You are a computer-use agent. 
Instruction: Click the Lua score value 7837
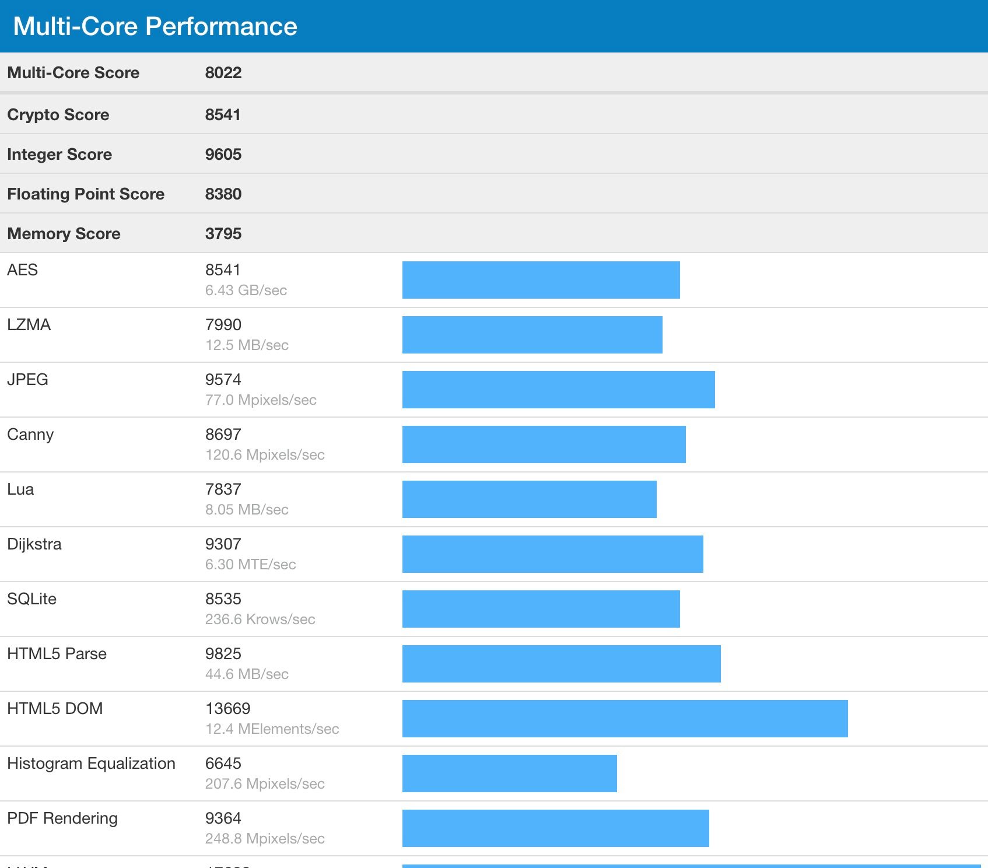[223, 489]
